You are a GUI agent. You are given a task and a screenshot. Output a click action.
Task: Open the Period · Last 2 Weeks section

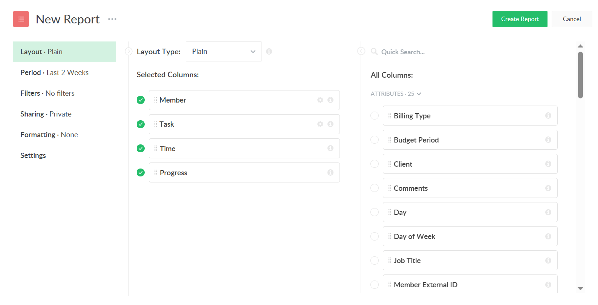[64, 72]
